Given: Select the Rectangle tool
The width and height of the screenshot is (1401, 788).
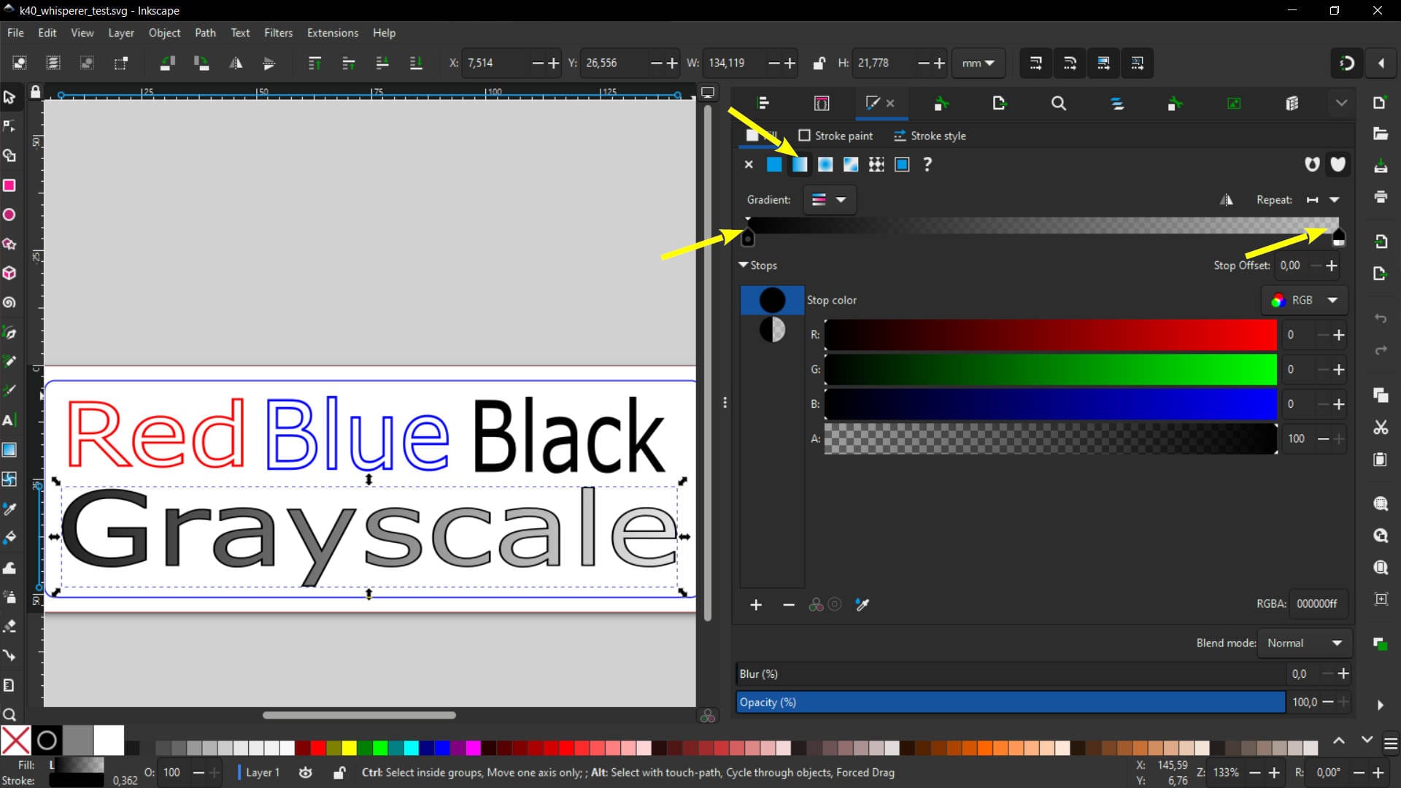Looking at the screenshot, I should coord(9,185).
